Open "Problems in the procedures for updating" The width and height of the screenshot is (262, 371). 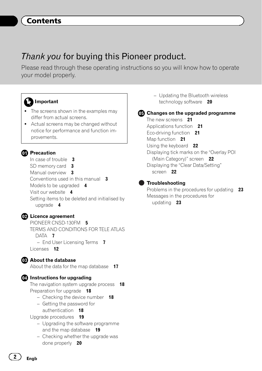[x=190, y=190]
